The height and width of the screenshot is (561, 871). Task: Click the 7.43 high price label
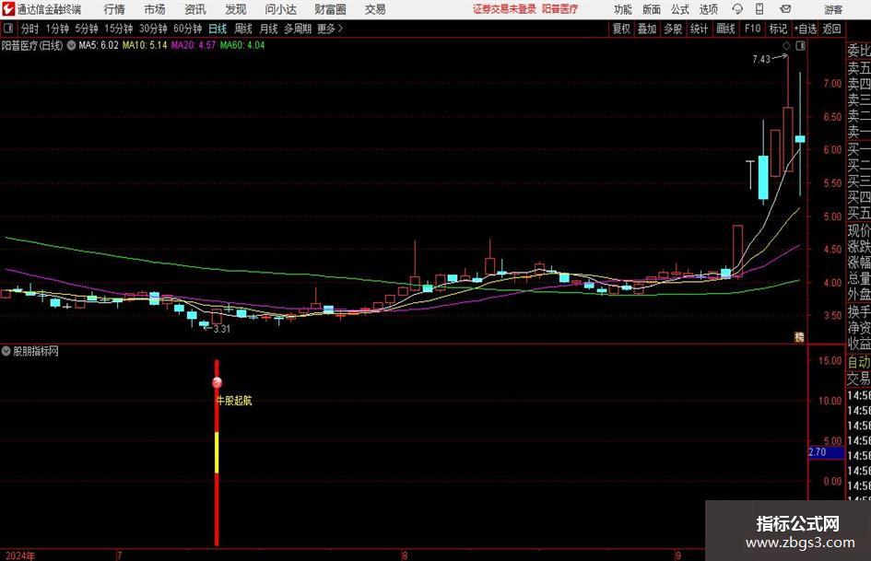761,59
